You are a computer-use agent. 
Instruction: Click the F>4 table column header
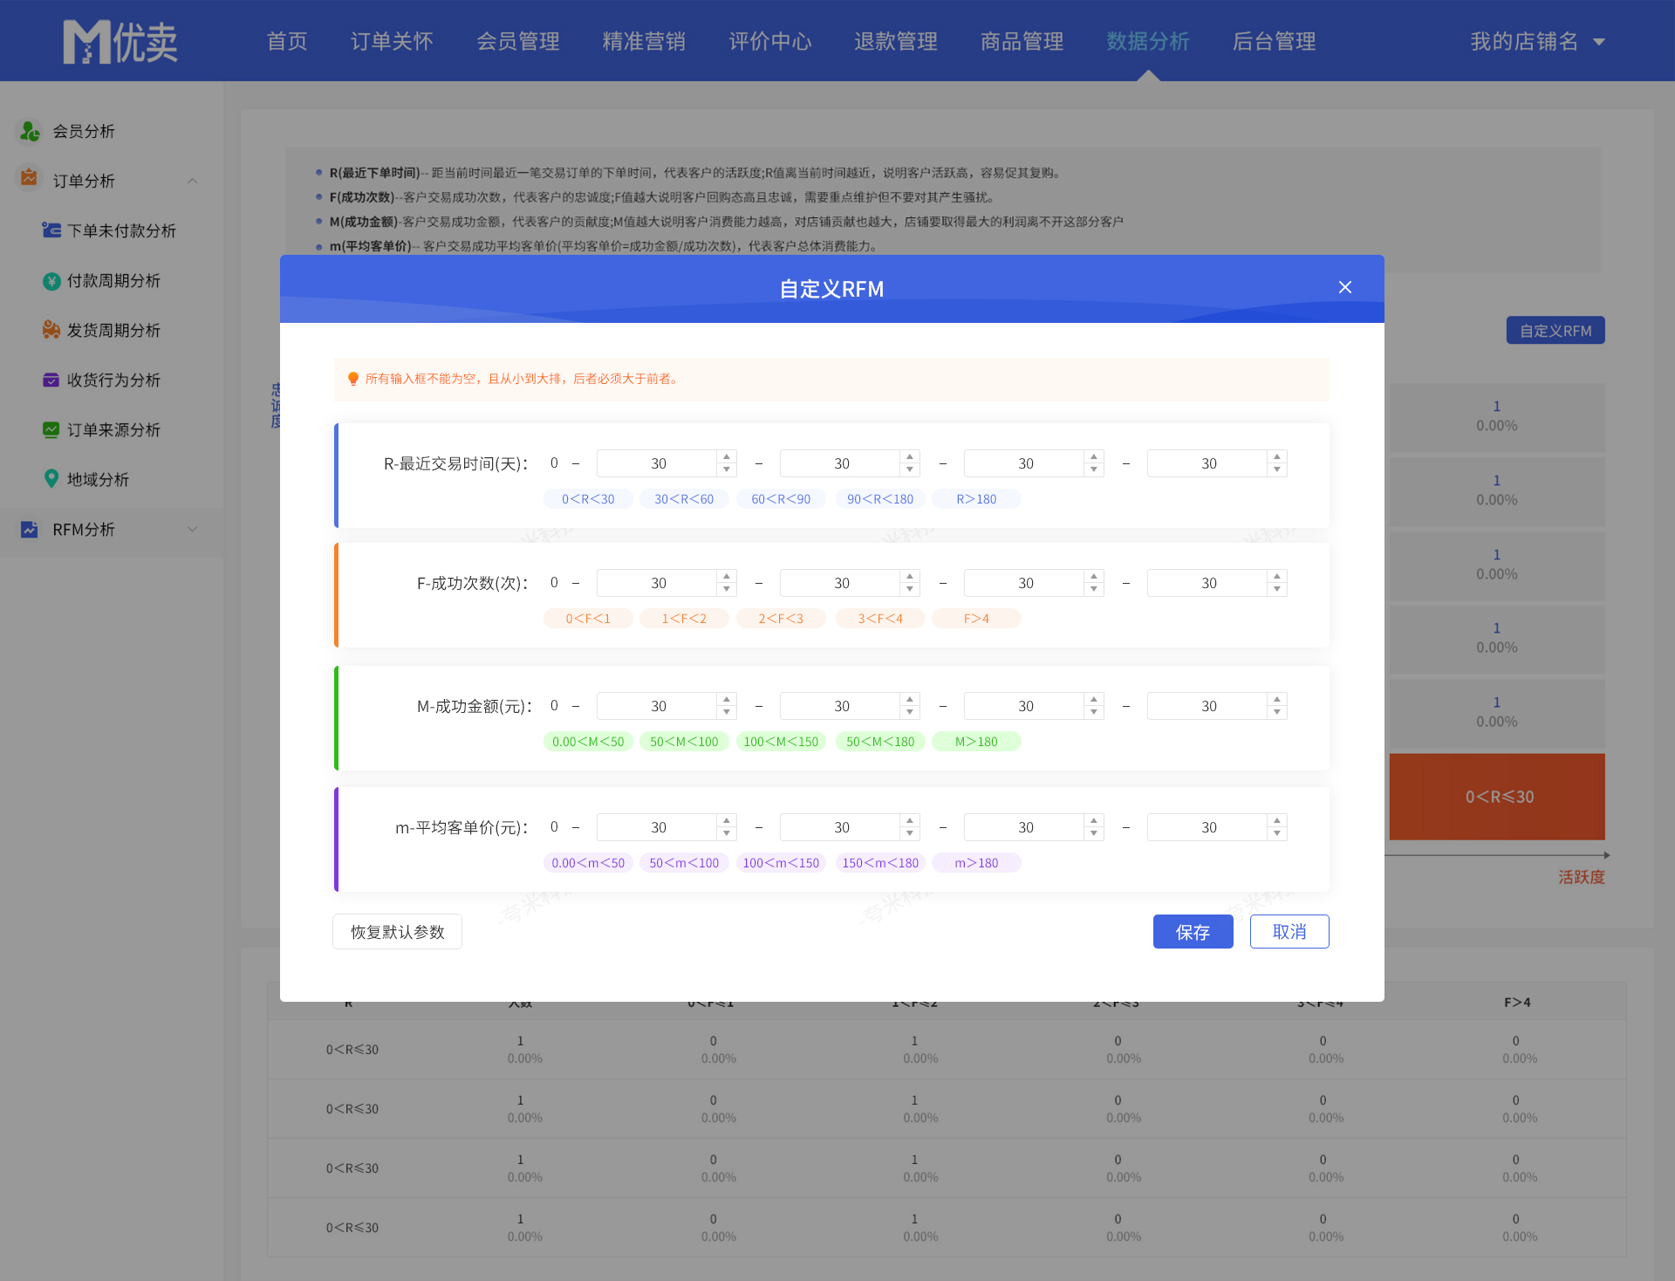[x=1517, y=1002]
